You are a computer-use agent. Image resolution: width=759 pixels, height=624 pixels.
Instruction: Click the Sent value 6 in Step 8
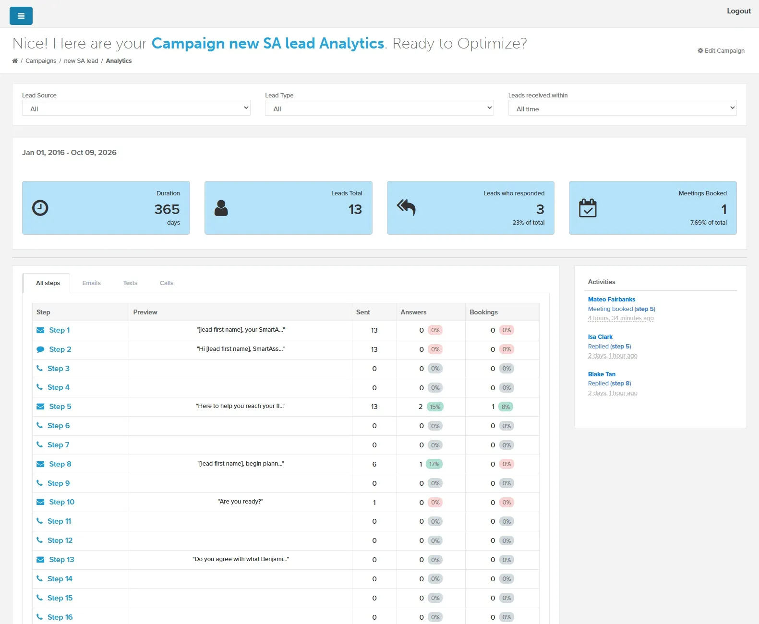click(x=374, y=464)
